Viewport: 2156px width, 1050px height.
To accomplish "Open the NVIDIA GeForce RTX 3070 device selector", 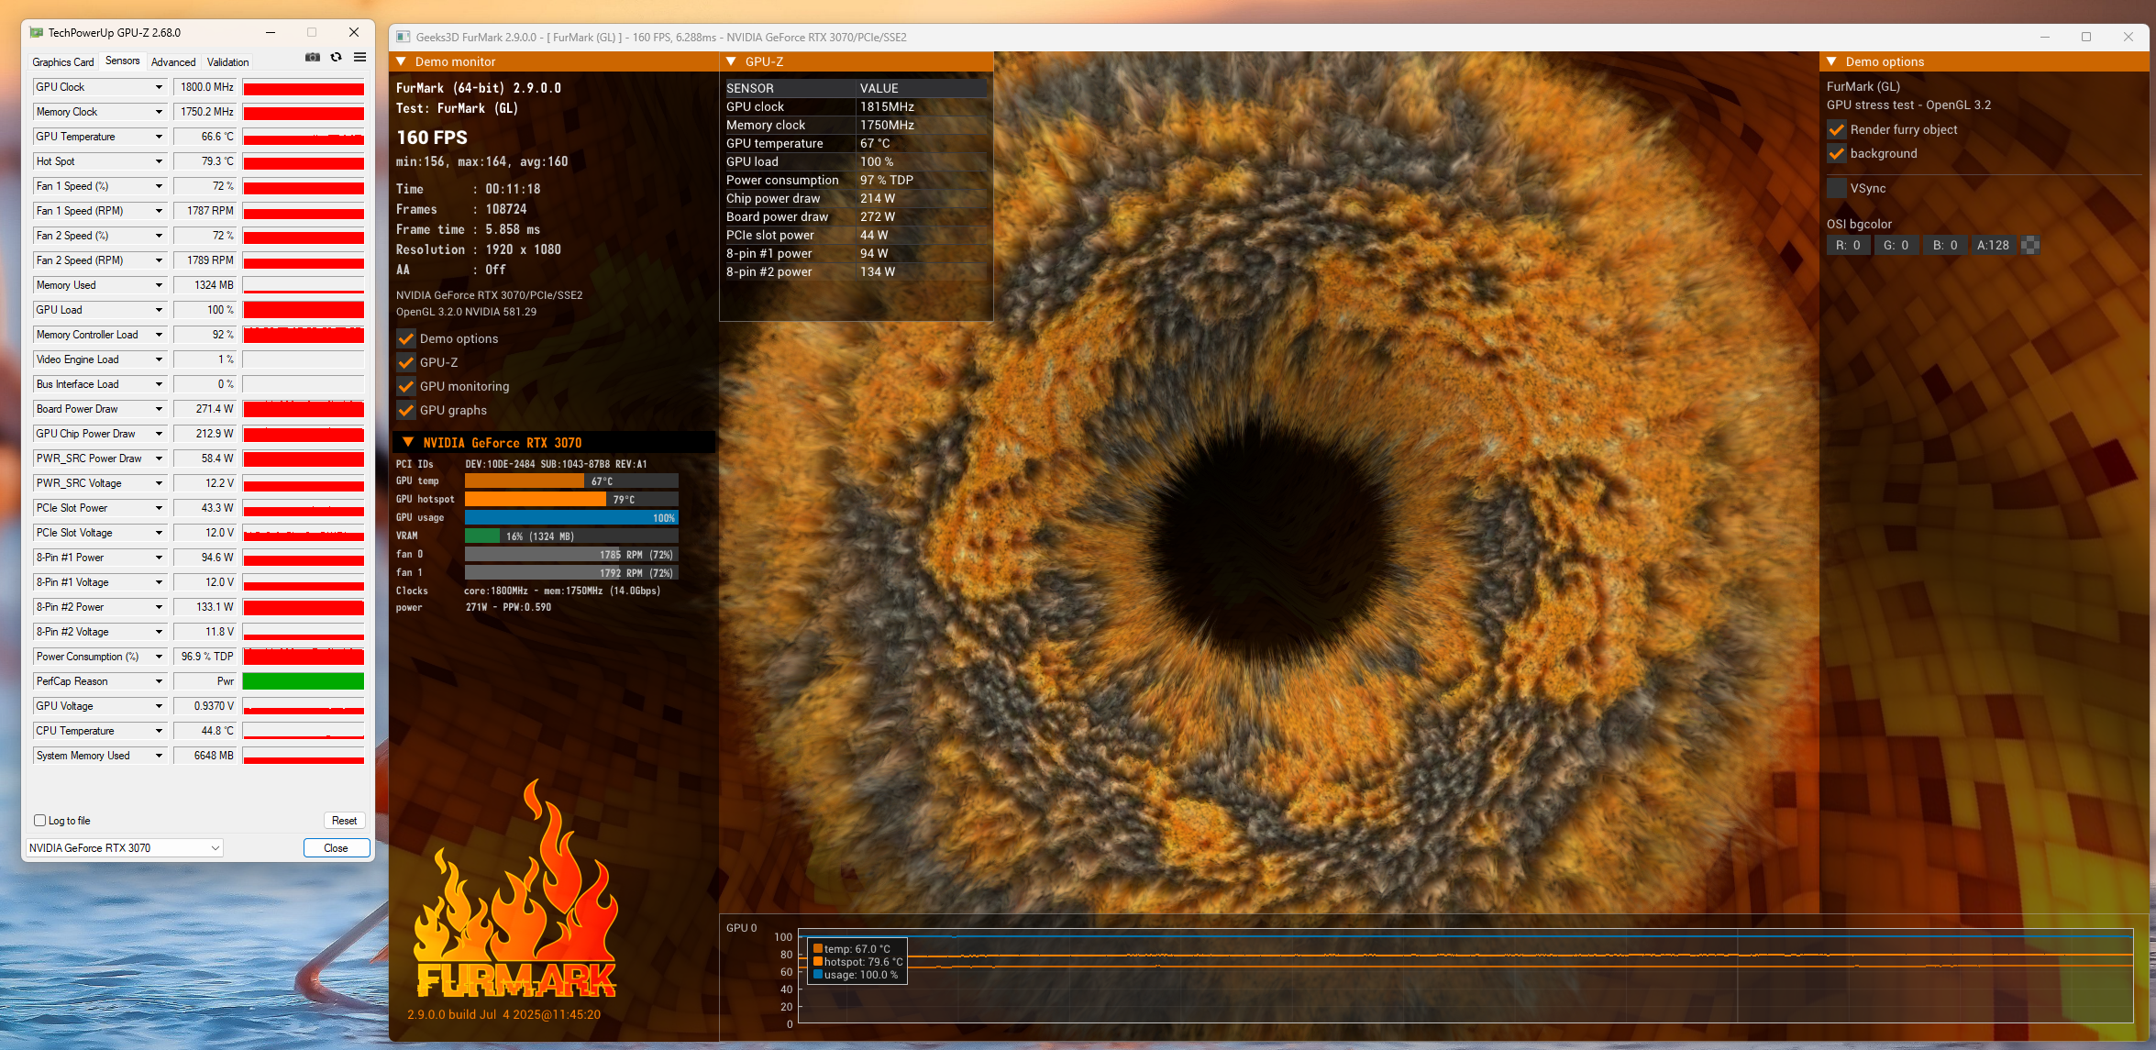I will click(125, 848).
